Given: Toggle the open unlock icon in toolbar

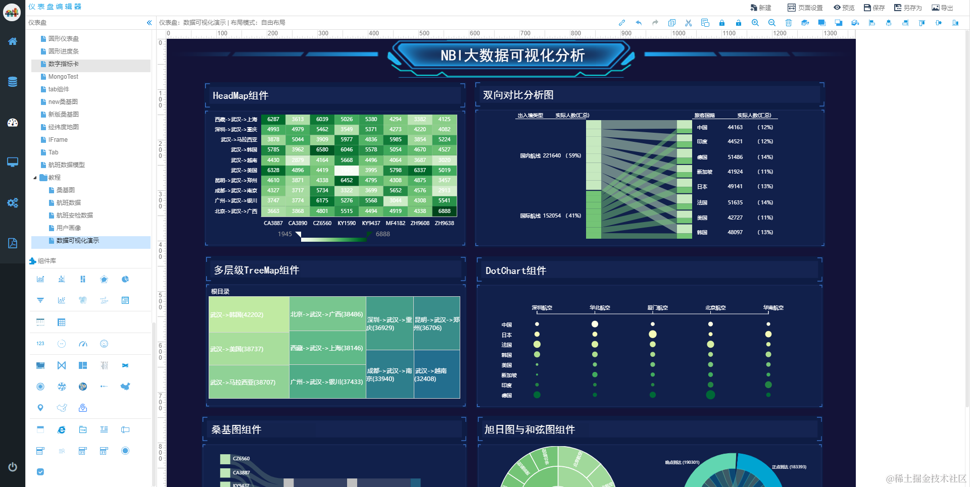Looking at the screenshot, I should 739,23.
